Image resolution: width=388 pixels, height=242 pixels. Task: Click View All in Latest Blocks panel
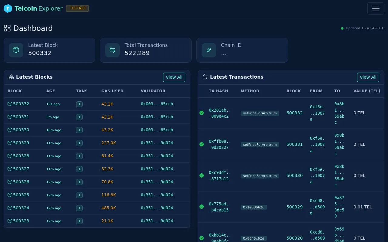(x=174, y=77)
